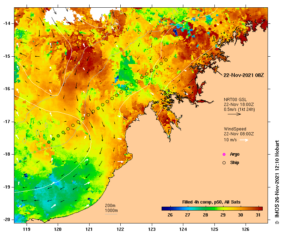The height and width of the screenshot is (235, 283).
Task: Click latitude axis label -20
Action: click(7, 220)
